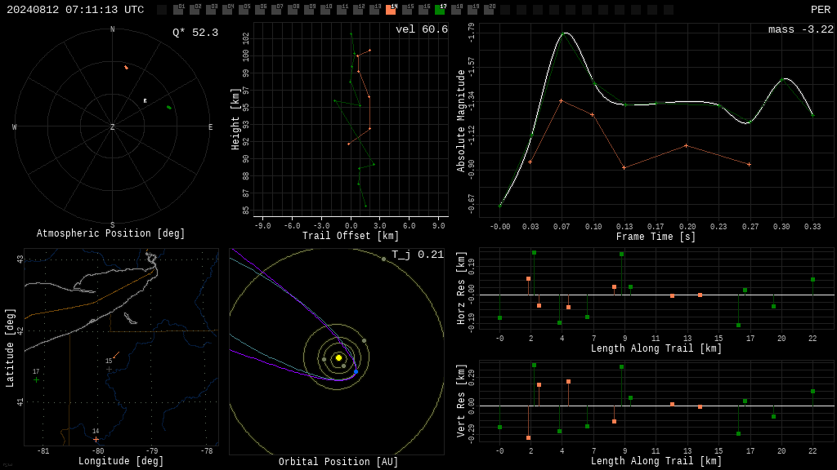Click the orange station 14 cross on map
This screenshot has height=470, width=837.
pyautogui.click(x=96, y=440)
